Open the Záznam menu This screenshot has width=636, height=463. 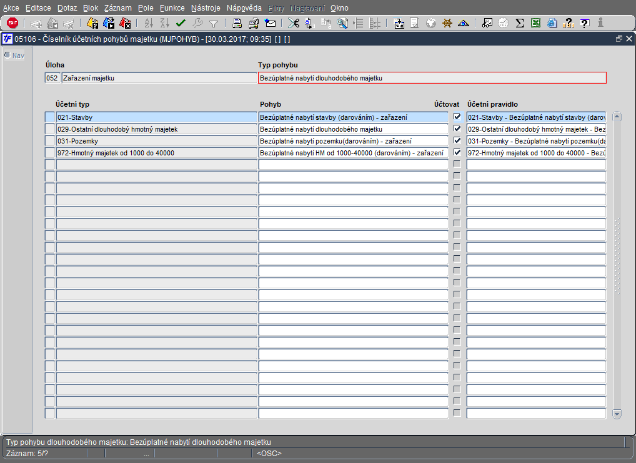117,8
